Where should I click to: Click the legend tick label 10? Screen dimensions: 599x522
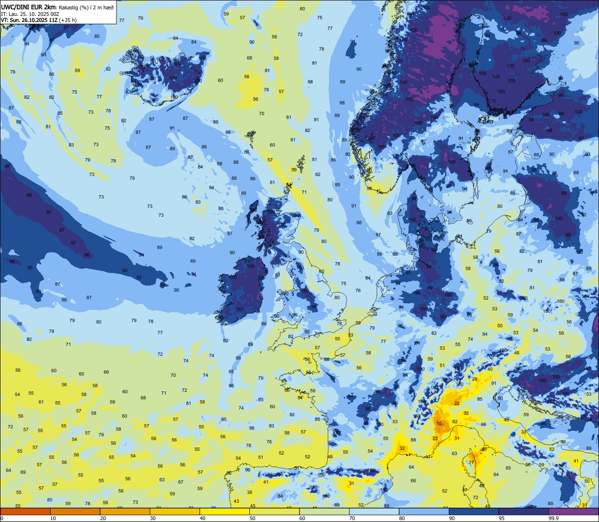[x=53, y=518]
